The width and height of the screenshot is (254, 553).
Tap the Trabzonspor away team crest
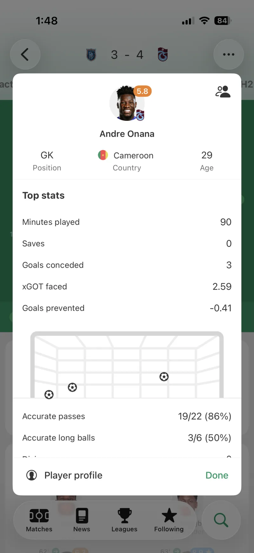coord(163,54)
